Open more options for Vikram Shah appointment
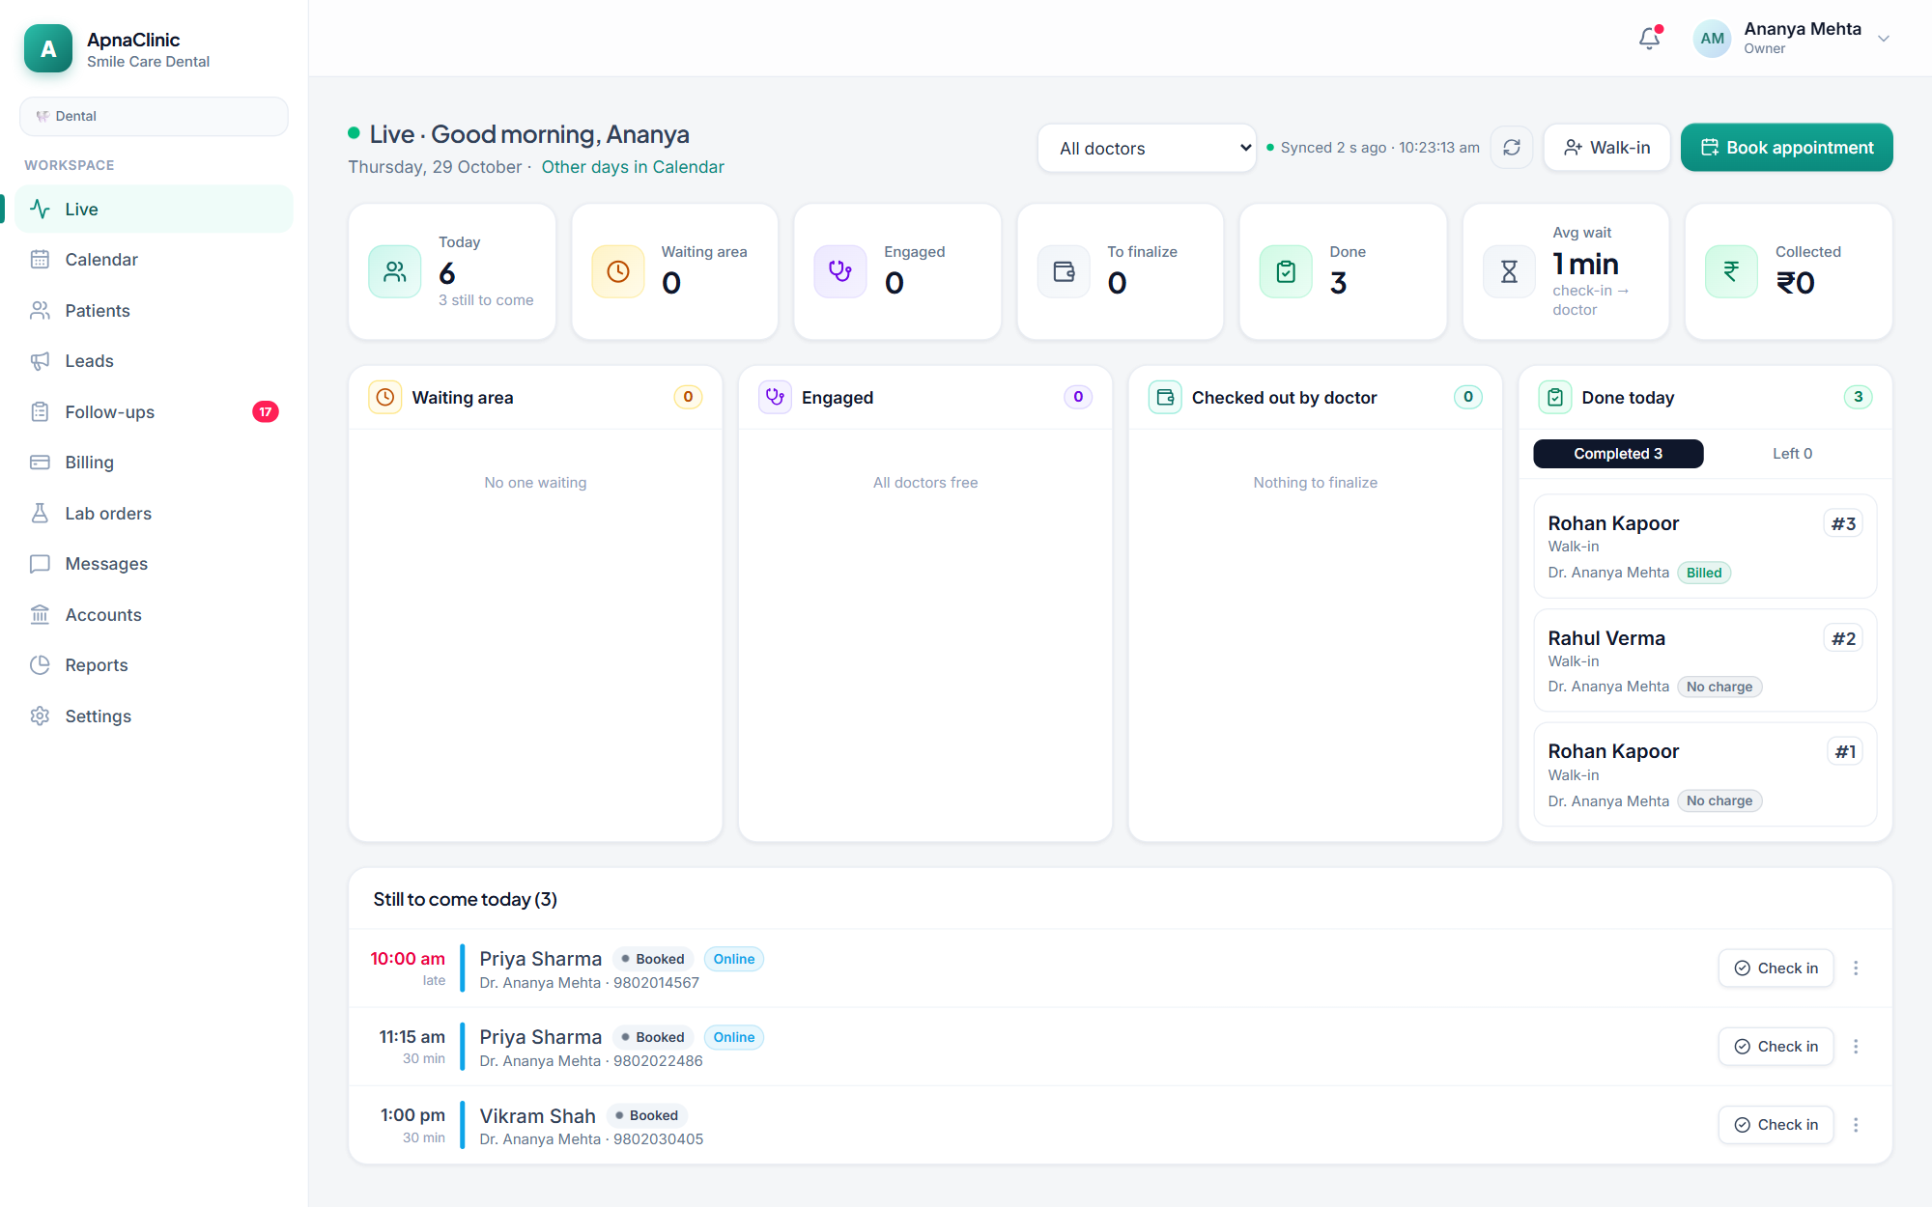The width and height of the screenshot is (1932, 1207). click(1856, 1125)
